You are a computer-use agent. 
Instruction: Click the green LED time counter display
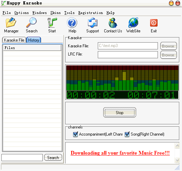point(122,95)
